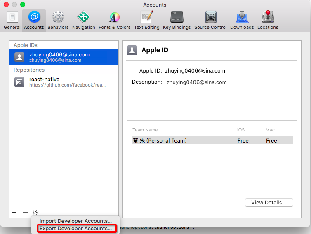Click the minus remove account button
Viewport: 311px width, 234px height.
[25, 213]
